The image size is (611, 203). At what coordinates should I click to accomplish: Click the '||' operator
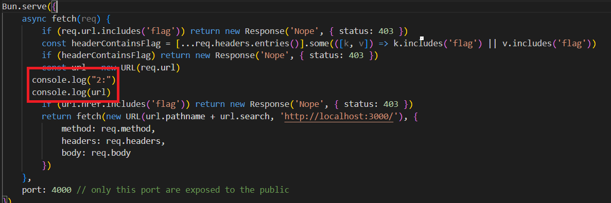click(493, 44)
